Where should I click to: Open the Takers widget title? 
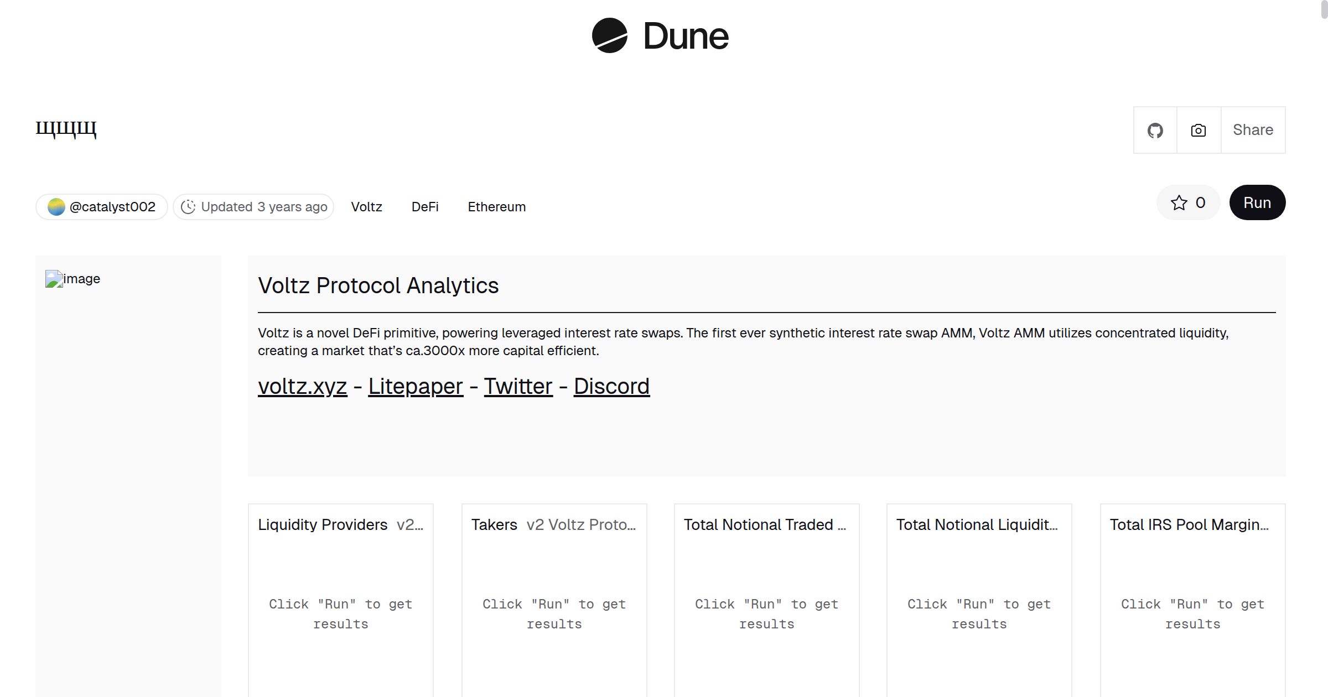coord(494,524)
